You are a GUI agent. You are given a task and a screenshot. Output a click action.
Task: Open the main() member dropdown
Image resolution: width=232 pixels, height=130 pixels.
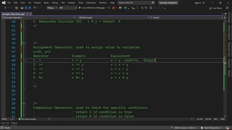pyautogui.click(x=186, y=18)
